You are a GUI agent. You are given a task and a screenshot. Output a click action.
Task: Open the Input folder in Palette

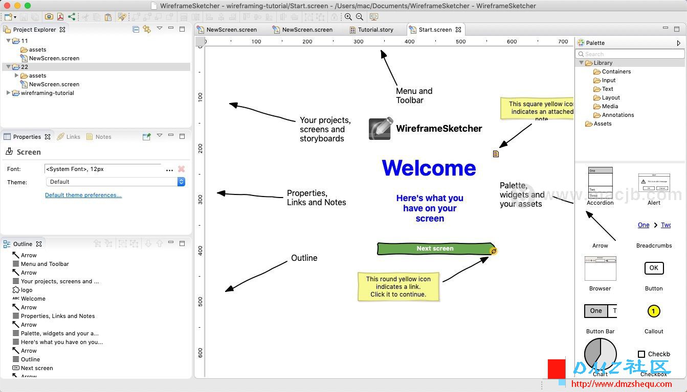[x=604, y=80]
